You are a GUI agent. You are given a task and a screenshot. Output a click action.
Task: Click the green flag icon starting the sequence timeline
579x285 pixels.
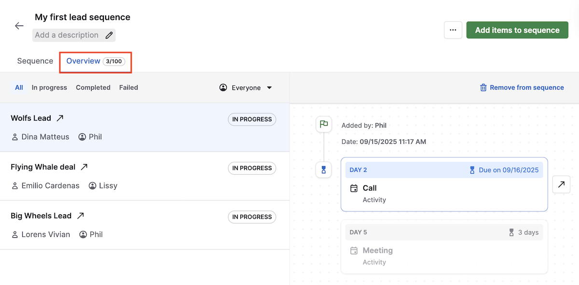coord(324,124)
